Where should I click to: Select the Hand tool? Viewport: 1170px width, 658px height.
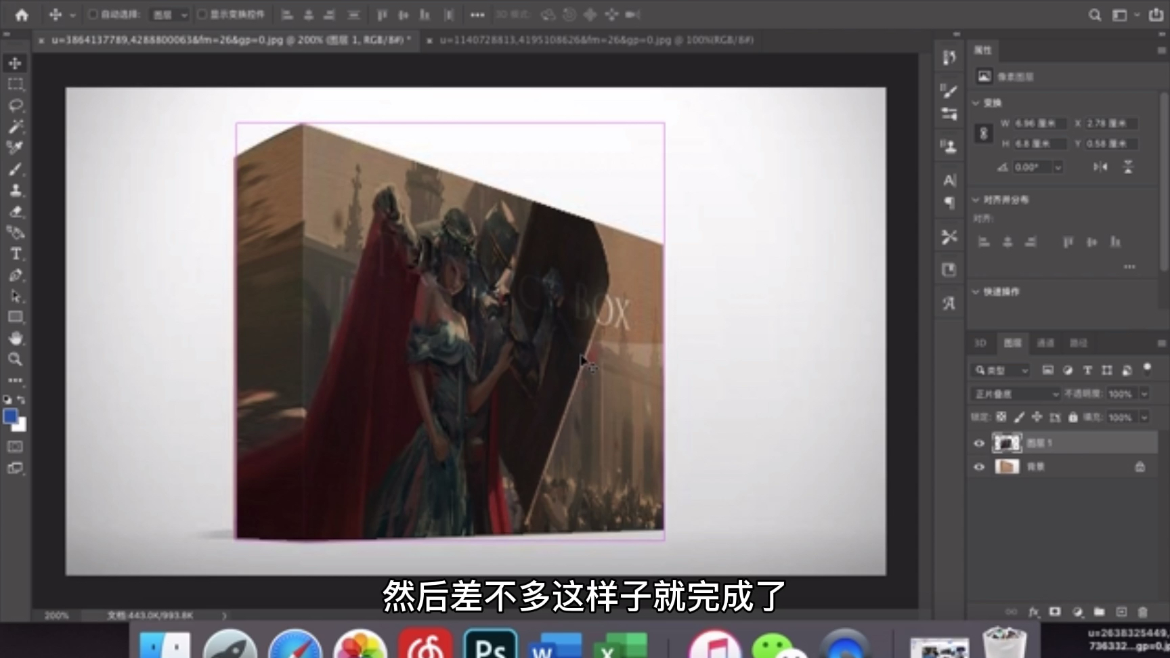pos(15,338)
